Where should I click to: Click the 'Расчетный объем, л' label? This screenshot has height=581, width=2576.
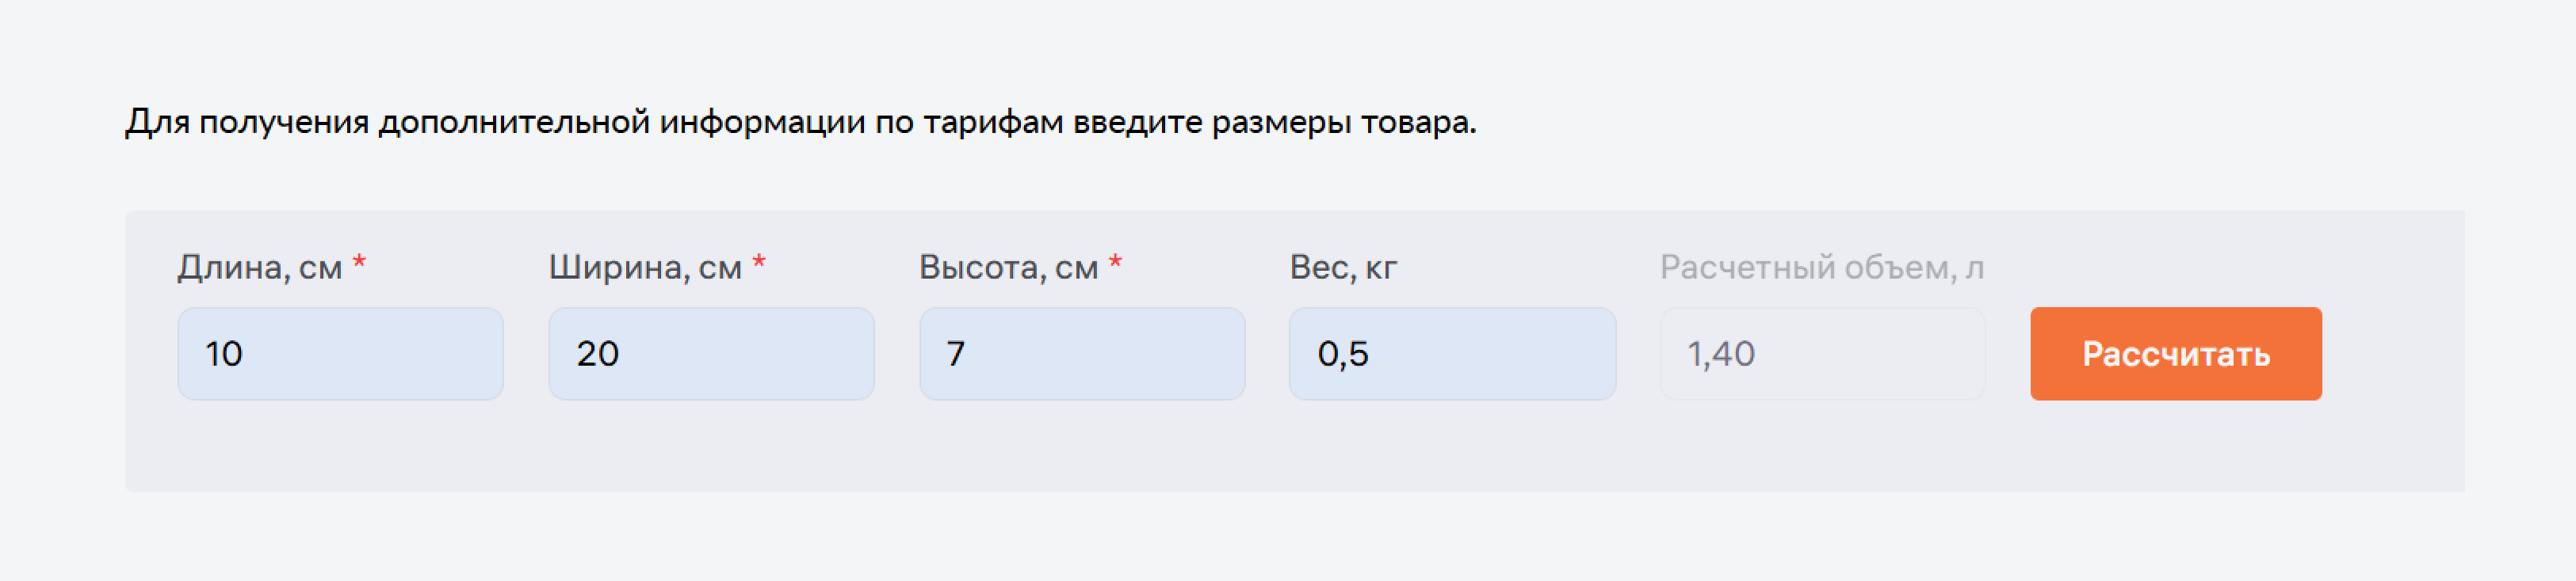(x=1822, y=268)
